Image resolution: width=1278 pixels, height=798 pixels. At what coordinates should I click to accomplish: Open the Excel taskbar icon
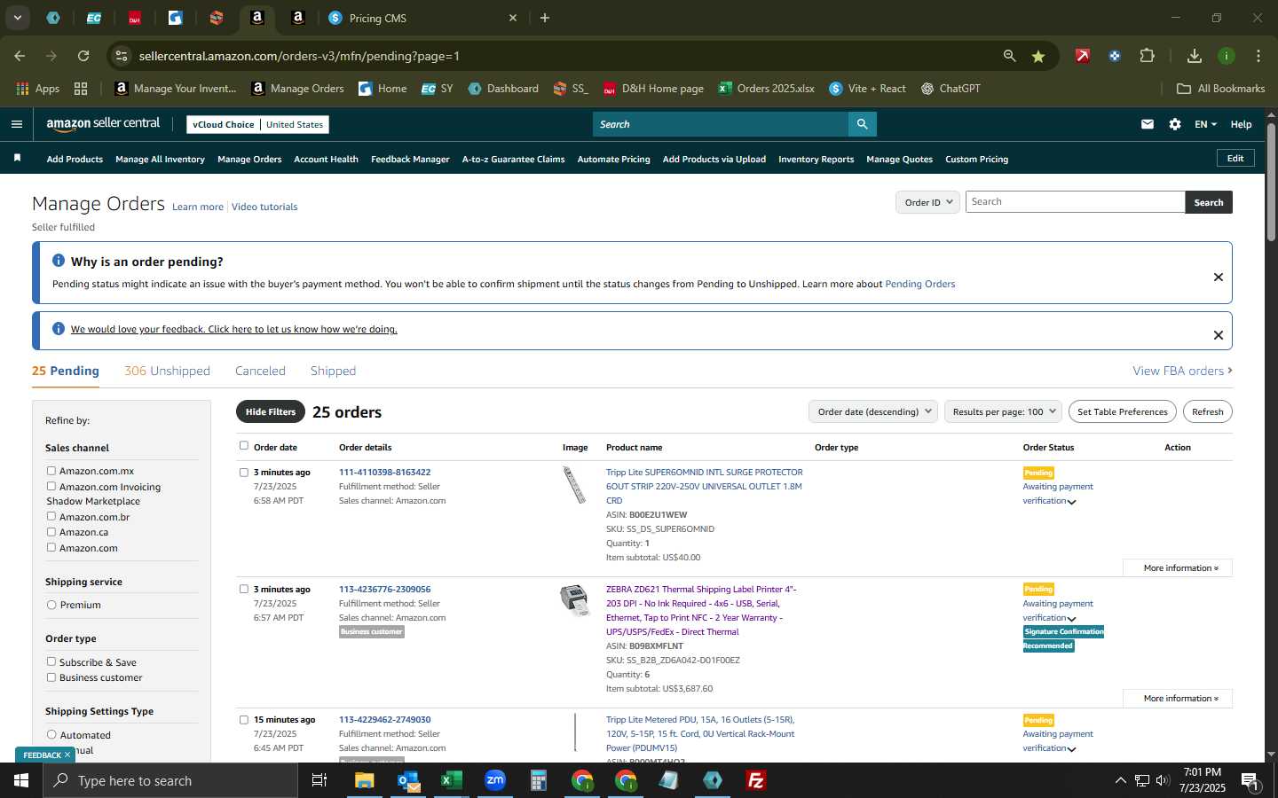(451, 780)
